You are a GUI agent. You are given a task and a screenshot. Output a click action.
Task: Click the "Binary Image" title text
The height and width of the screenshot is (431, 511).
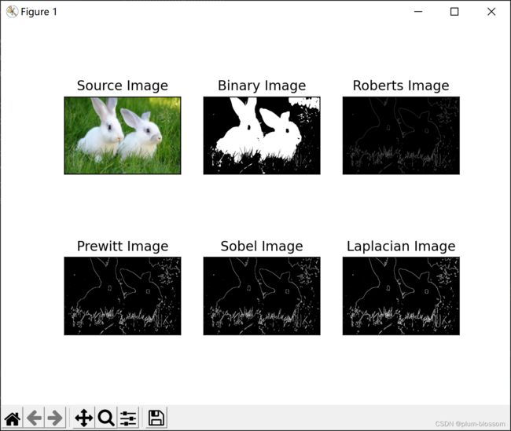(x=262, y=86)
